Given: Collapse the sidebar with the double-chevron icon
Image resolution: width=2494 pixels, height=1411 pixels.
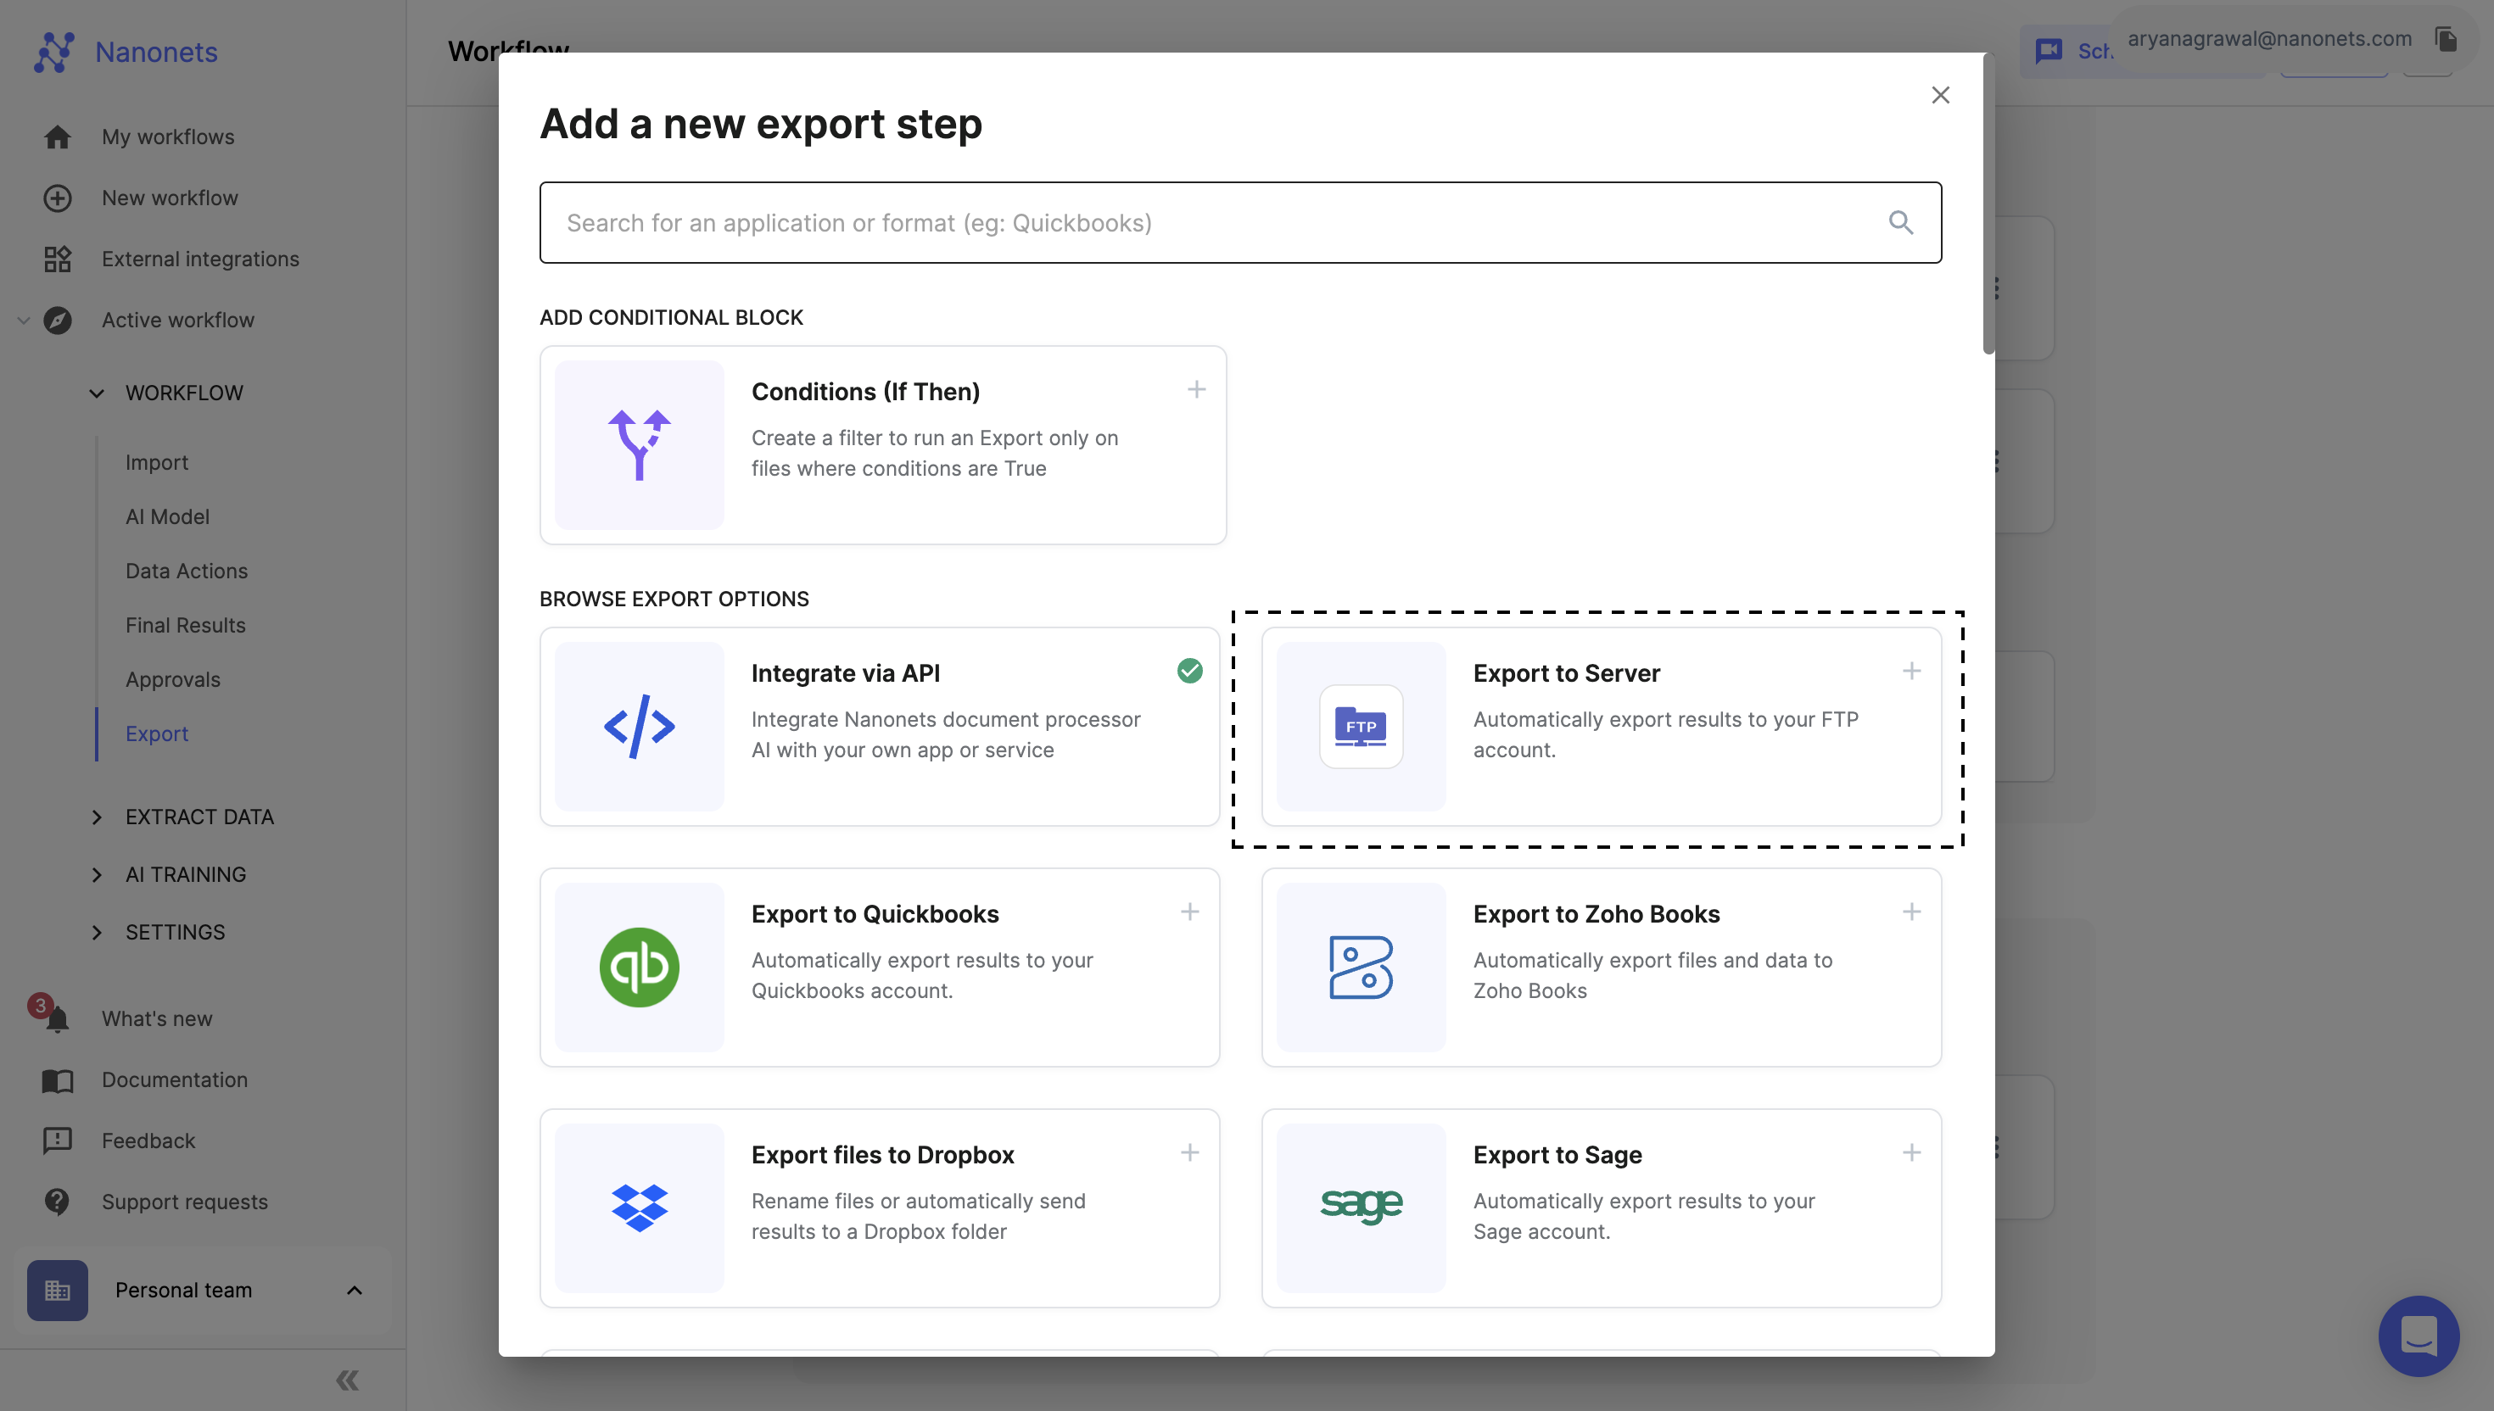Looking at the screenshot, I should (x=348, y=1380).
